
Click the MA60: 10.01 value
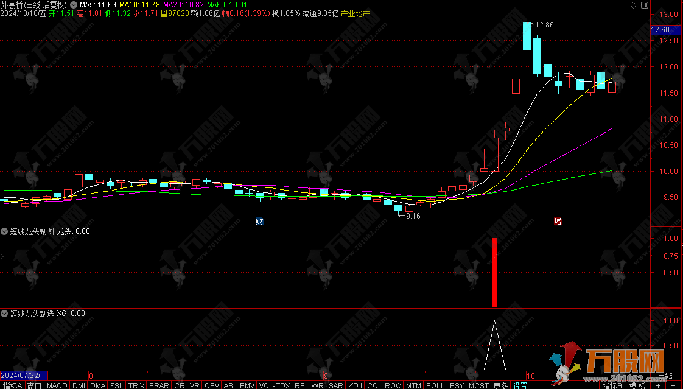point(227,5)
